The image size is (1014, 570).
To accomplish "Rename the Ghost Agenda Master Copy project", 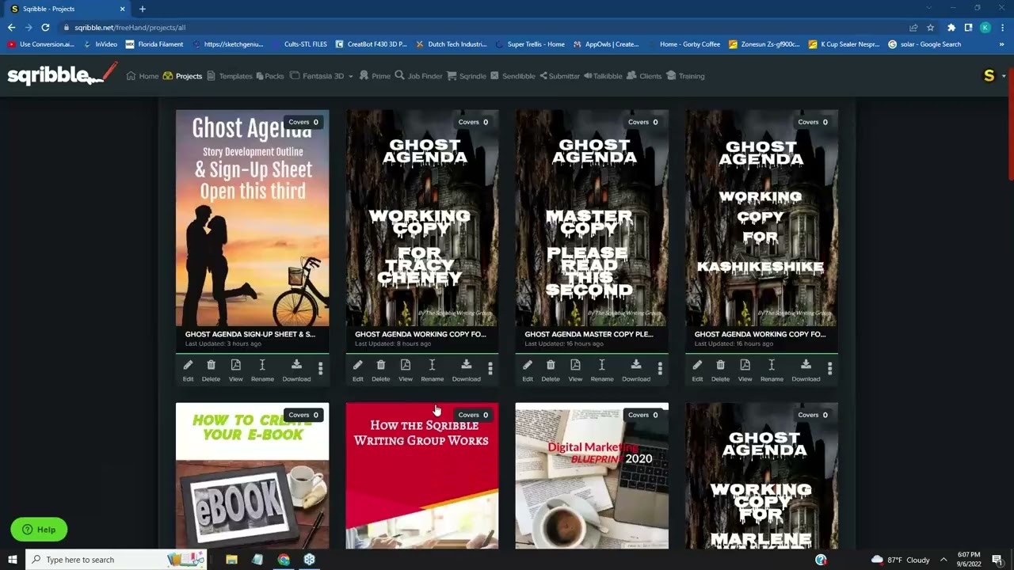I will coord(601,370).
